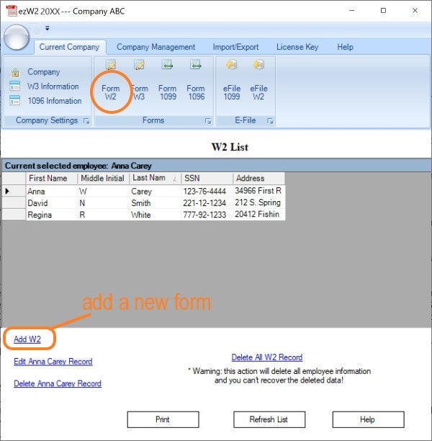Close the ezW2 window

pos(415,10)
